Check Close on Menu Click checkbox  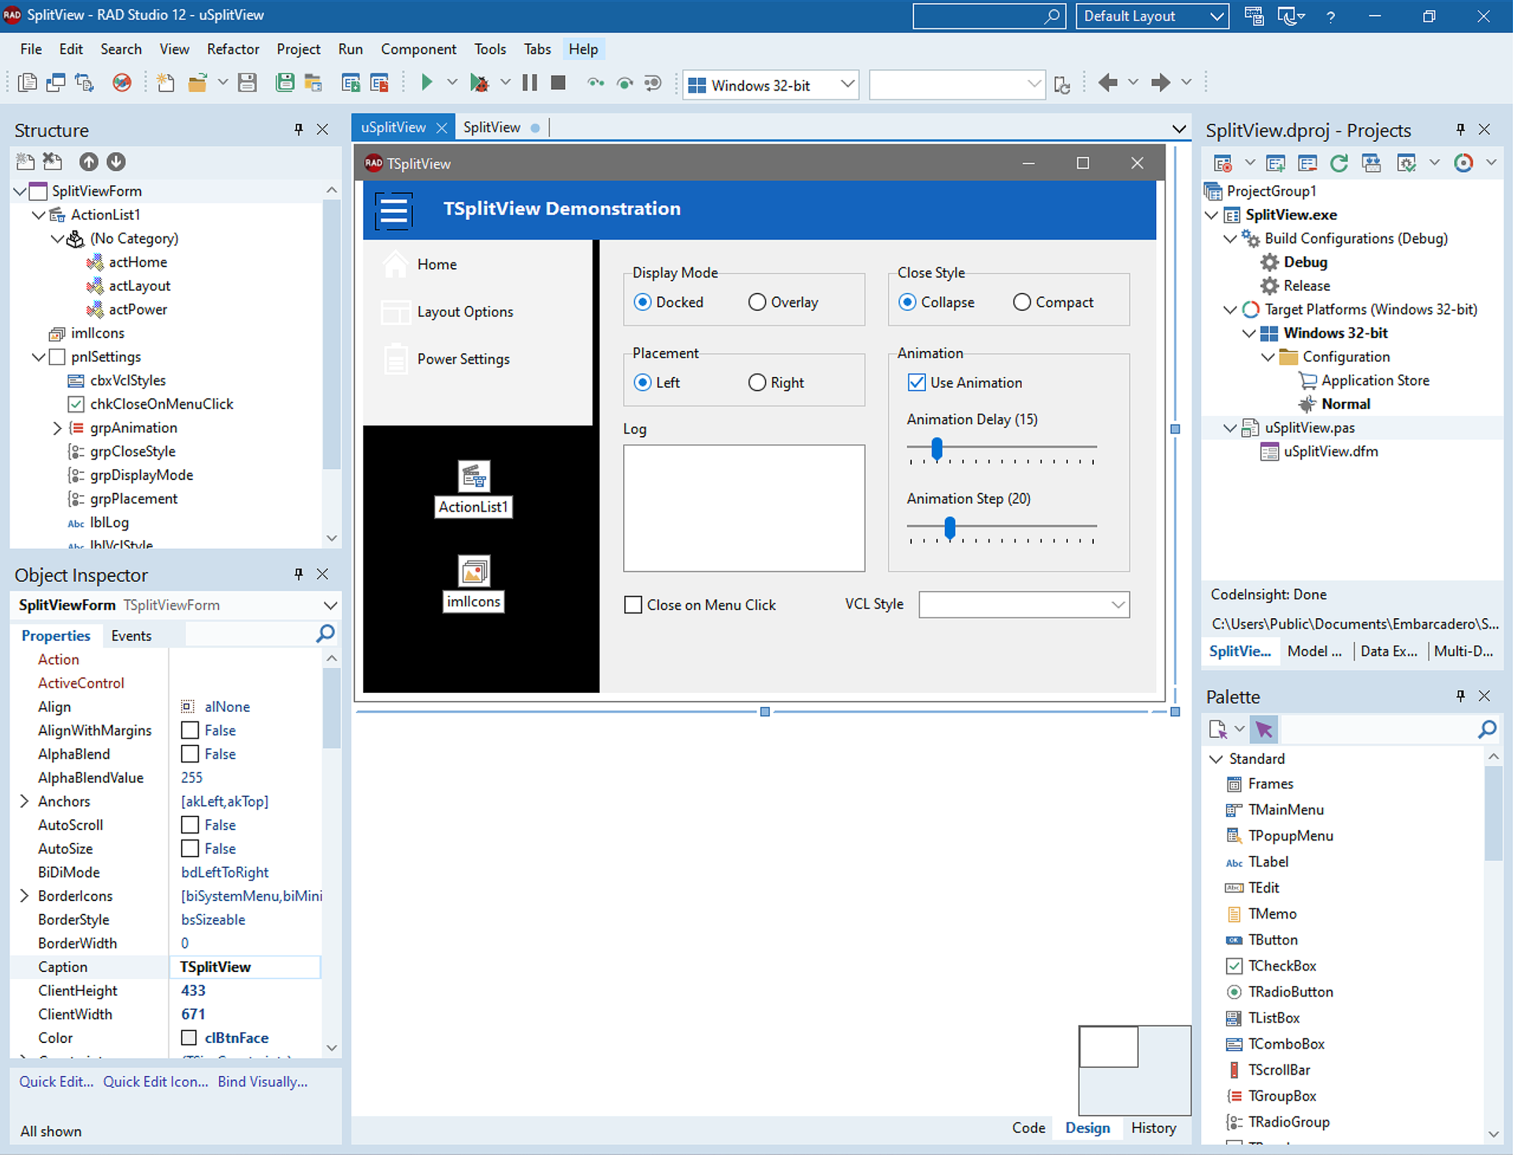tap(633, 605)
